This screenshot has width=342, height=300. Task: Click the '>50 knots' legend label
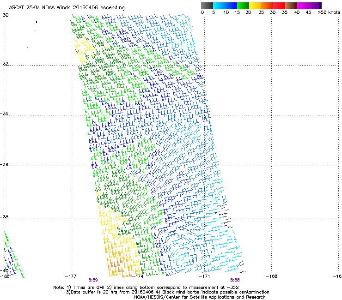coord(329,12)
